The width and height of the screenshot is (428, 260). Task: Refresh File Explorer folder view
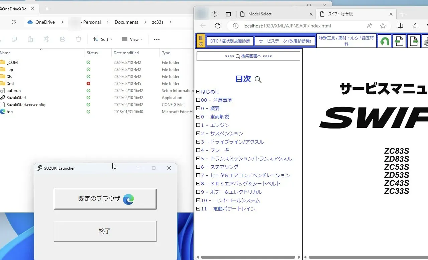(14, 22)
